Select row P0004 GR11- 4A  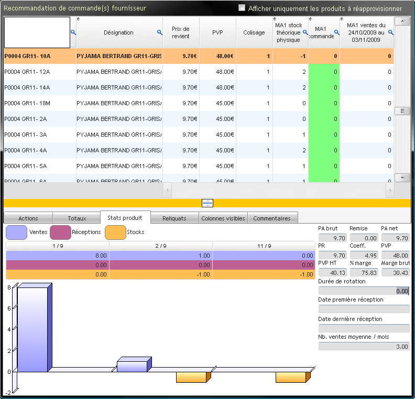[199, 150]
